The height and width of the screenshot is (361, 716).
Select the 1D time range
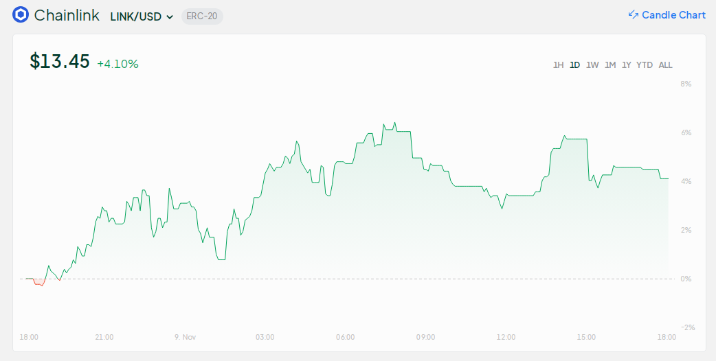coord(574,65)
